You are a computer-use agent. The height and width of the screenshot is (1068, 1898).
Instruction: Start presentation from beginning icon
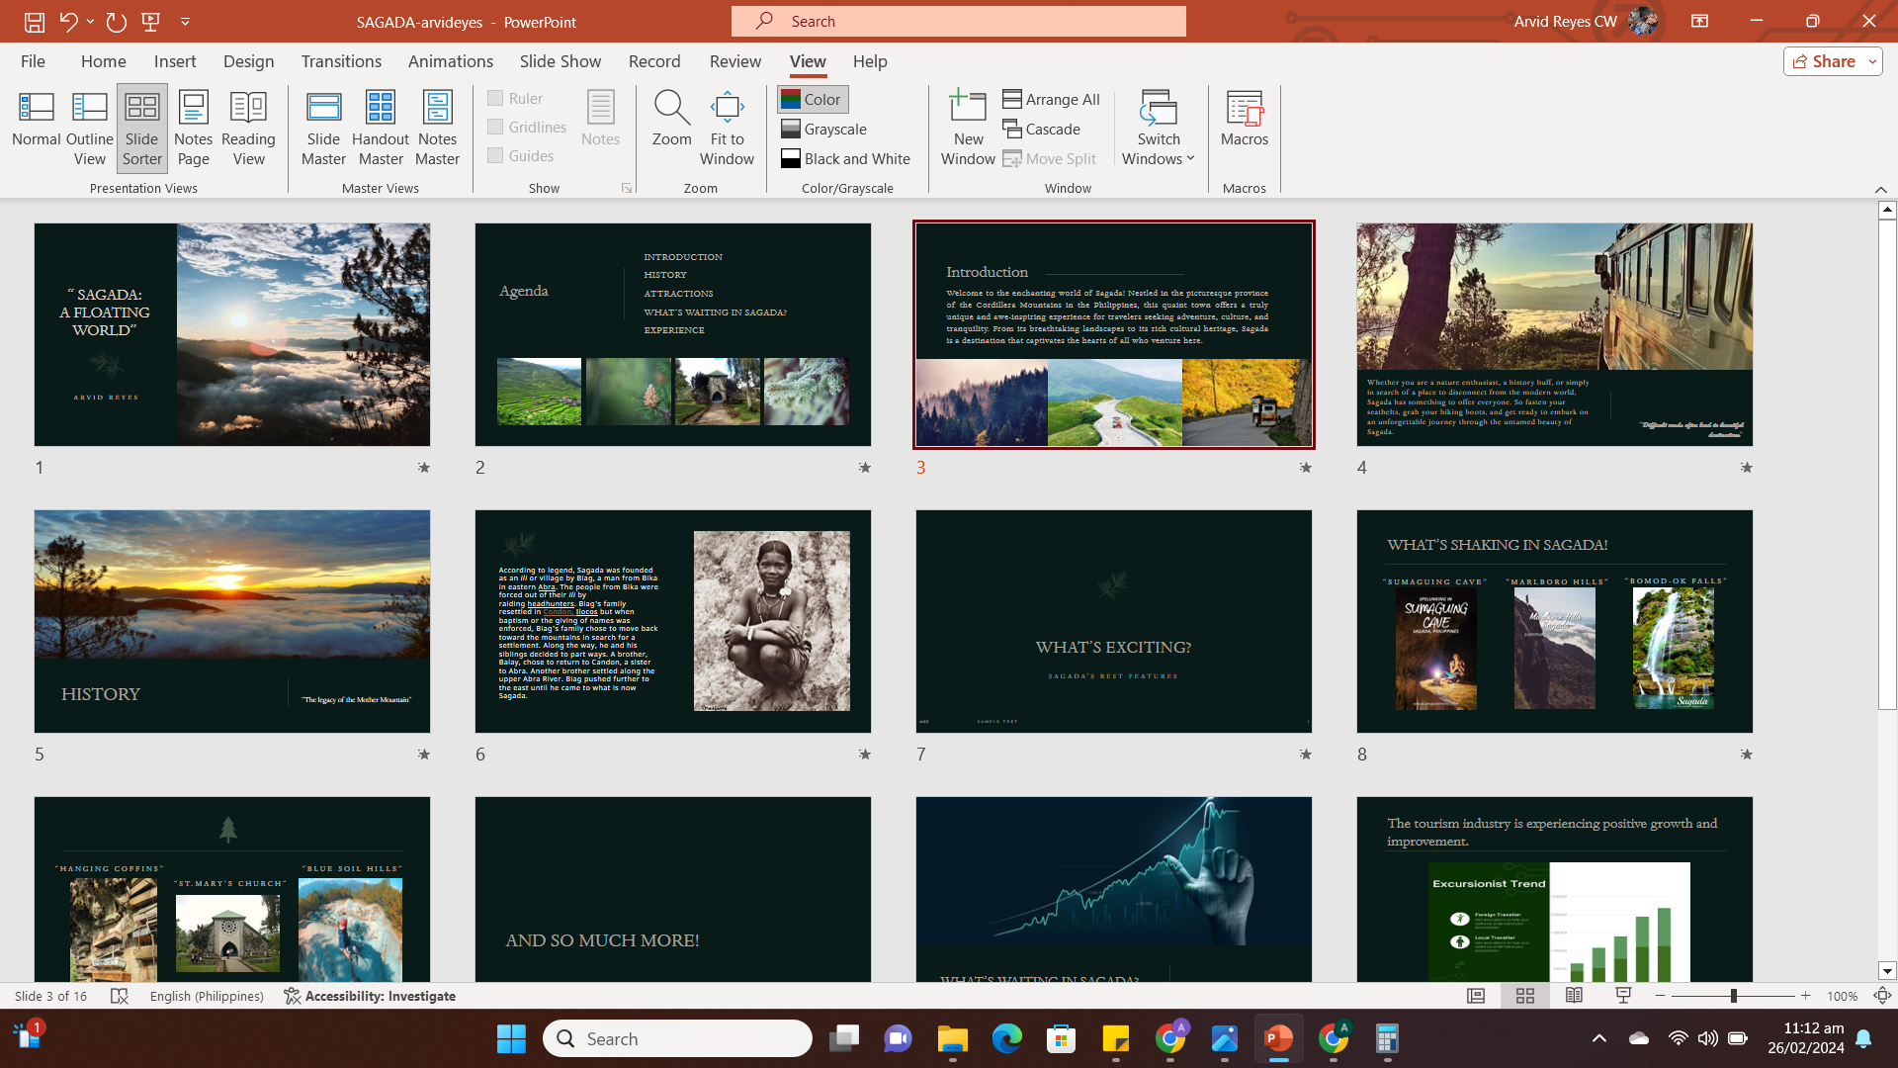151,21
